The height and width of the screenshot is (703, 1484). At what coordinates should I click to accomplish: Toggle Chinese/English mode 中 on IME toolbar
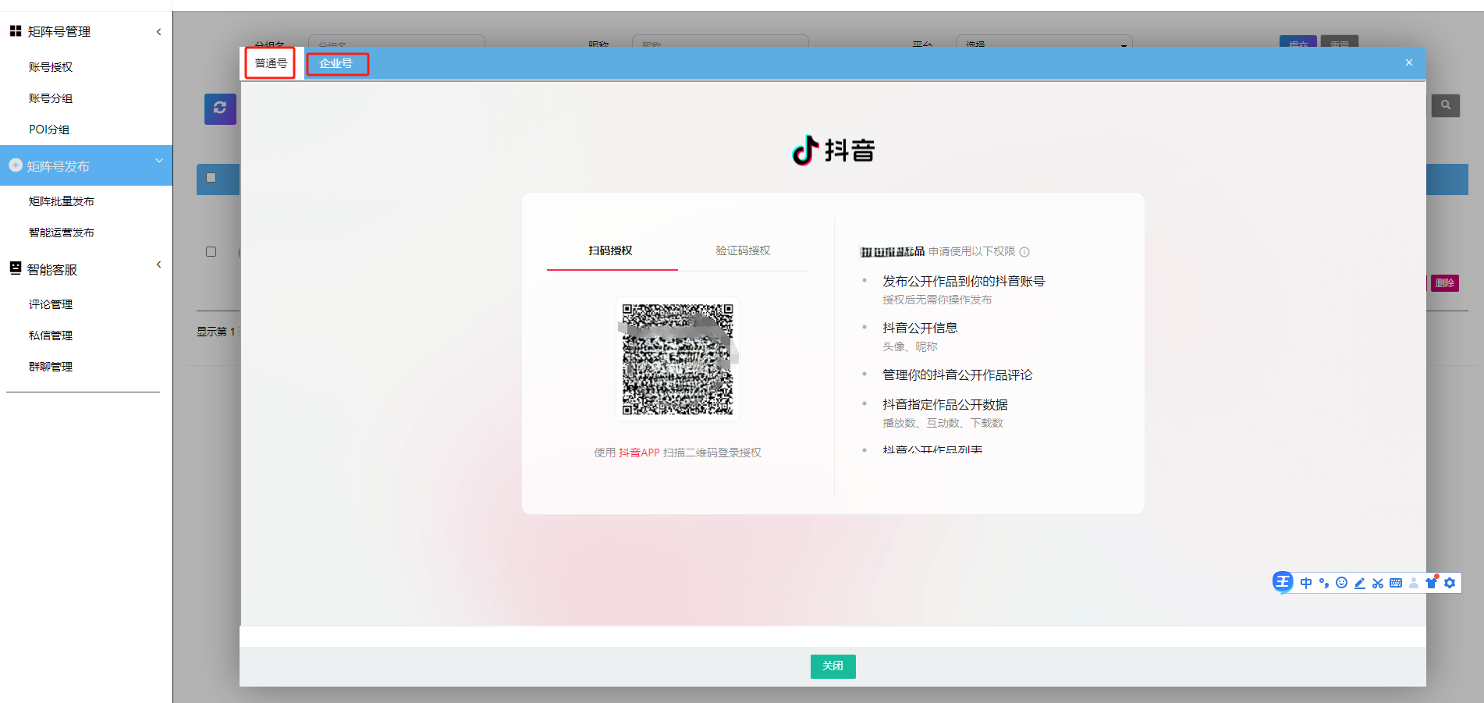click(1306, 583)
